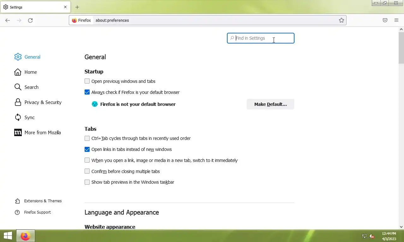The width and height of the screenshot is (404, 242).
Task: Select the General settings category
Action: [33, 57]
